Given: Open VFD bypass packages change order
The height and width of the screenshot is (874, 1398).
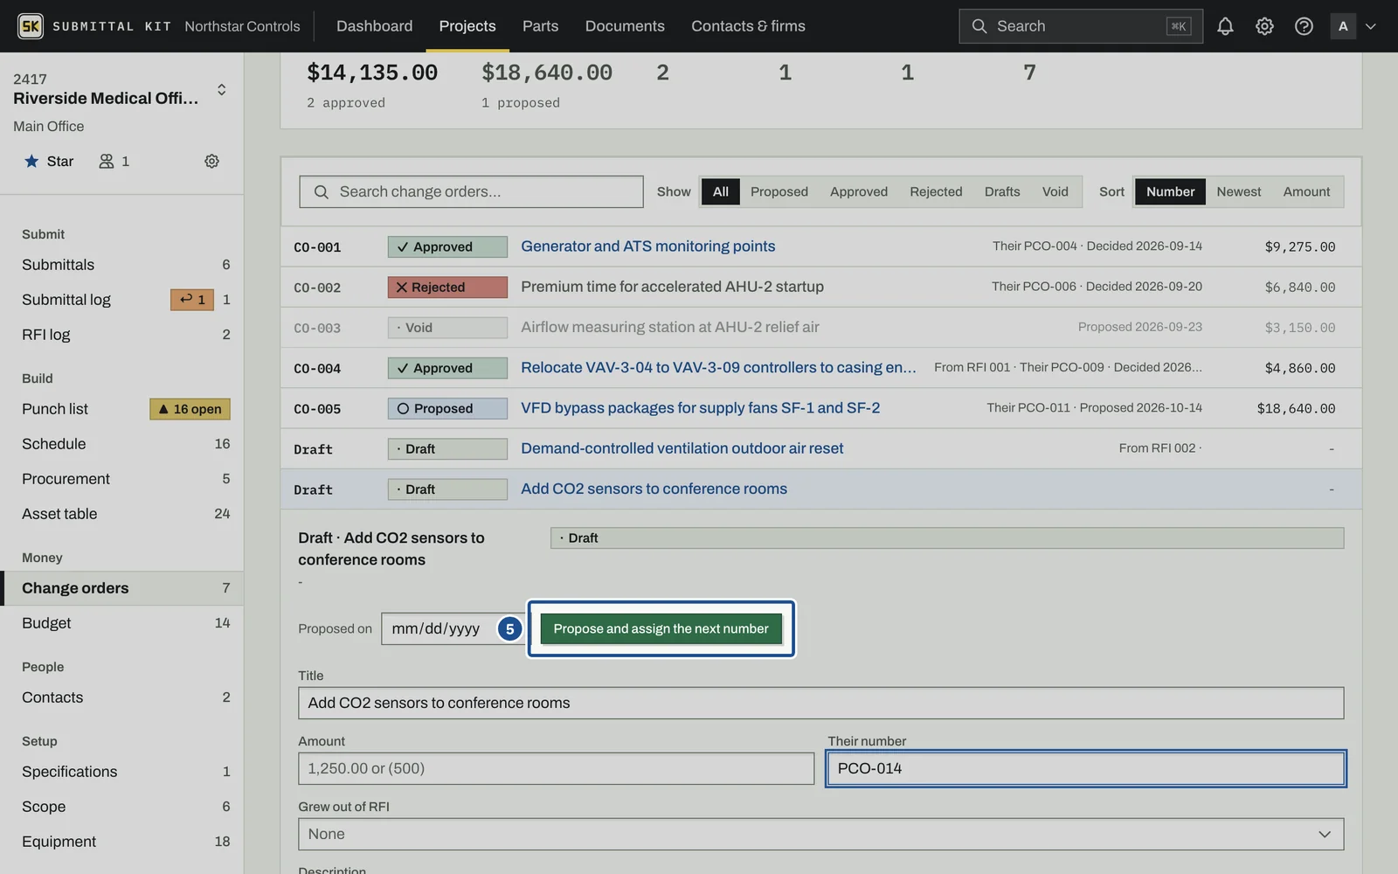Looking at the screenshot, I should (700, 408).
